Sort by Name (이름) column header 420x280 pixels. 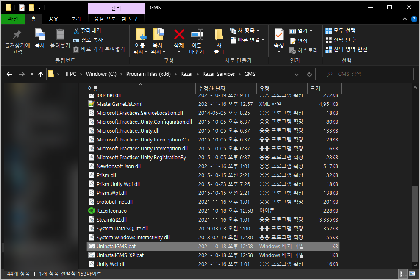tap(141, 89)
